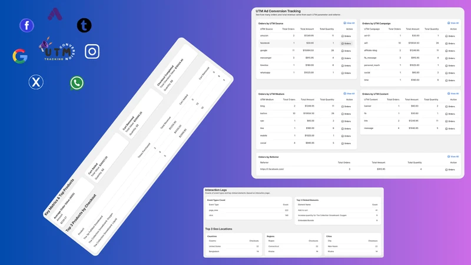Open View All for Orders by UTM Content

tap(453, 94)
